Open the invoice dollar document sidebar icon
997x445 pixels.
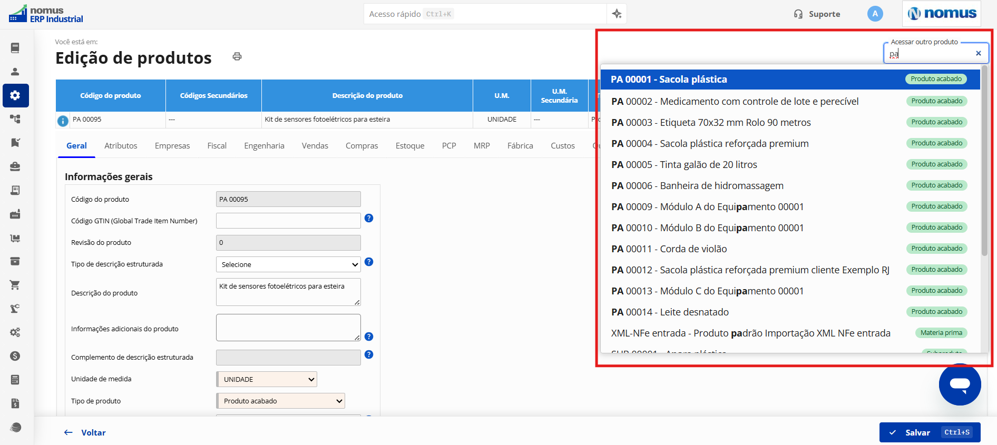pyautogui.click(x=15, y=403)
